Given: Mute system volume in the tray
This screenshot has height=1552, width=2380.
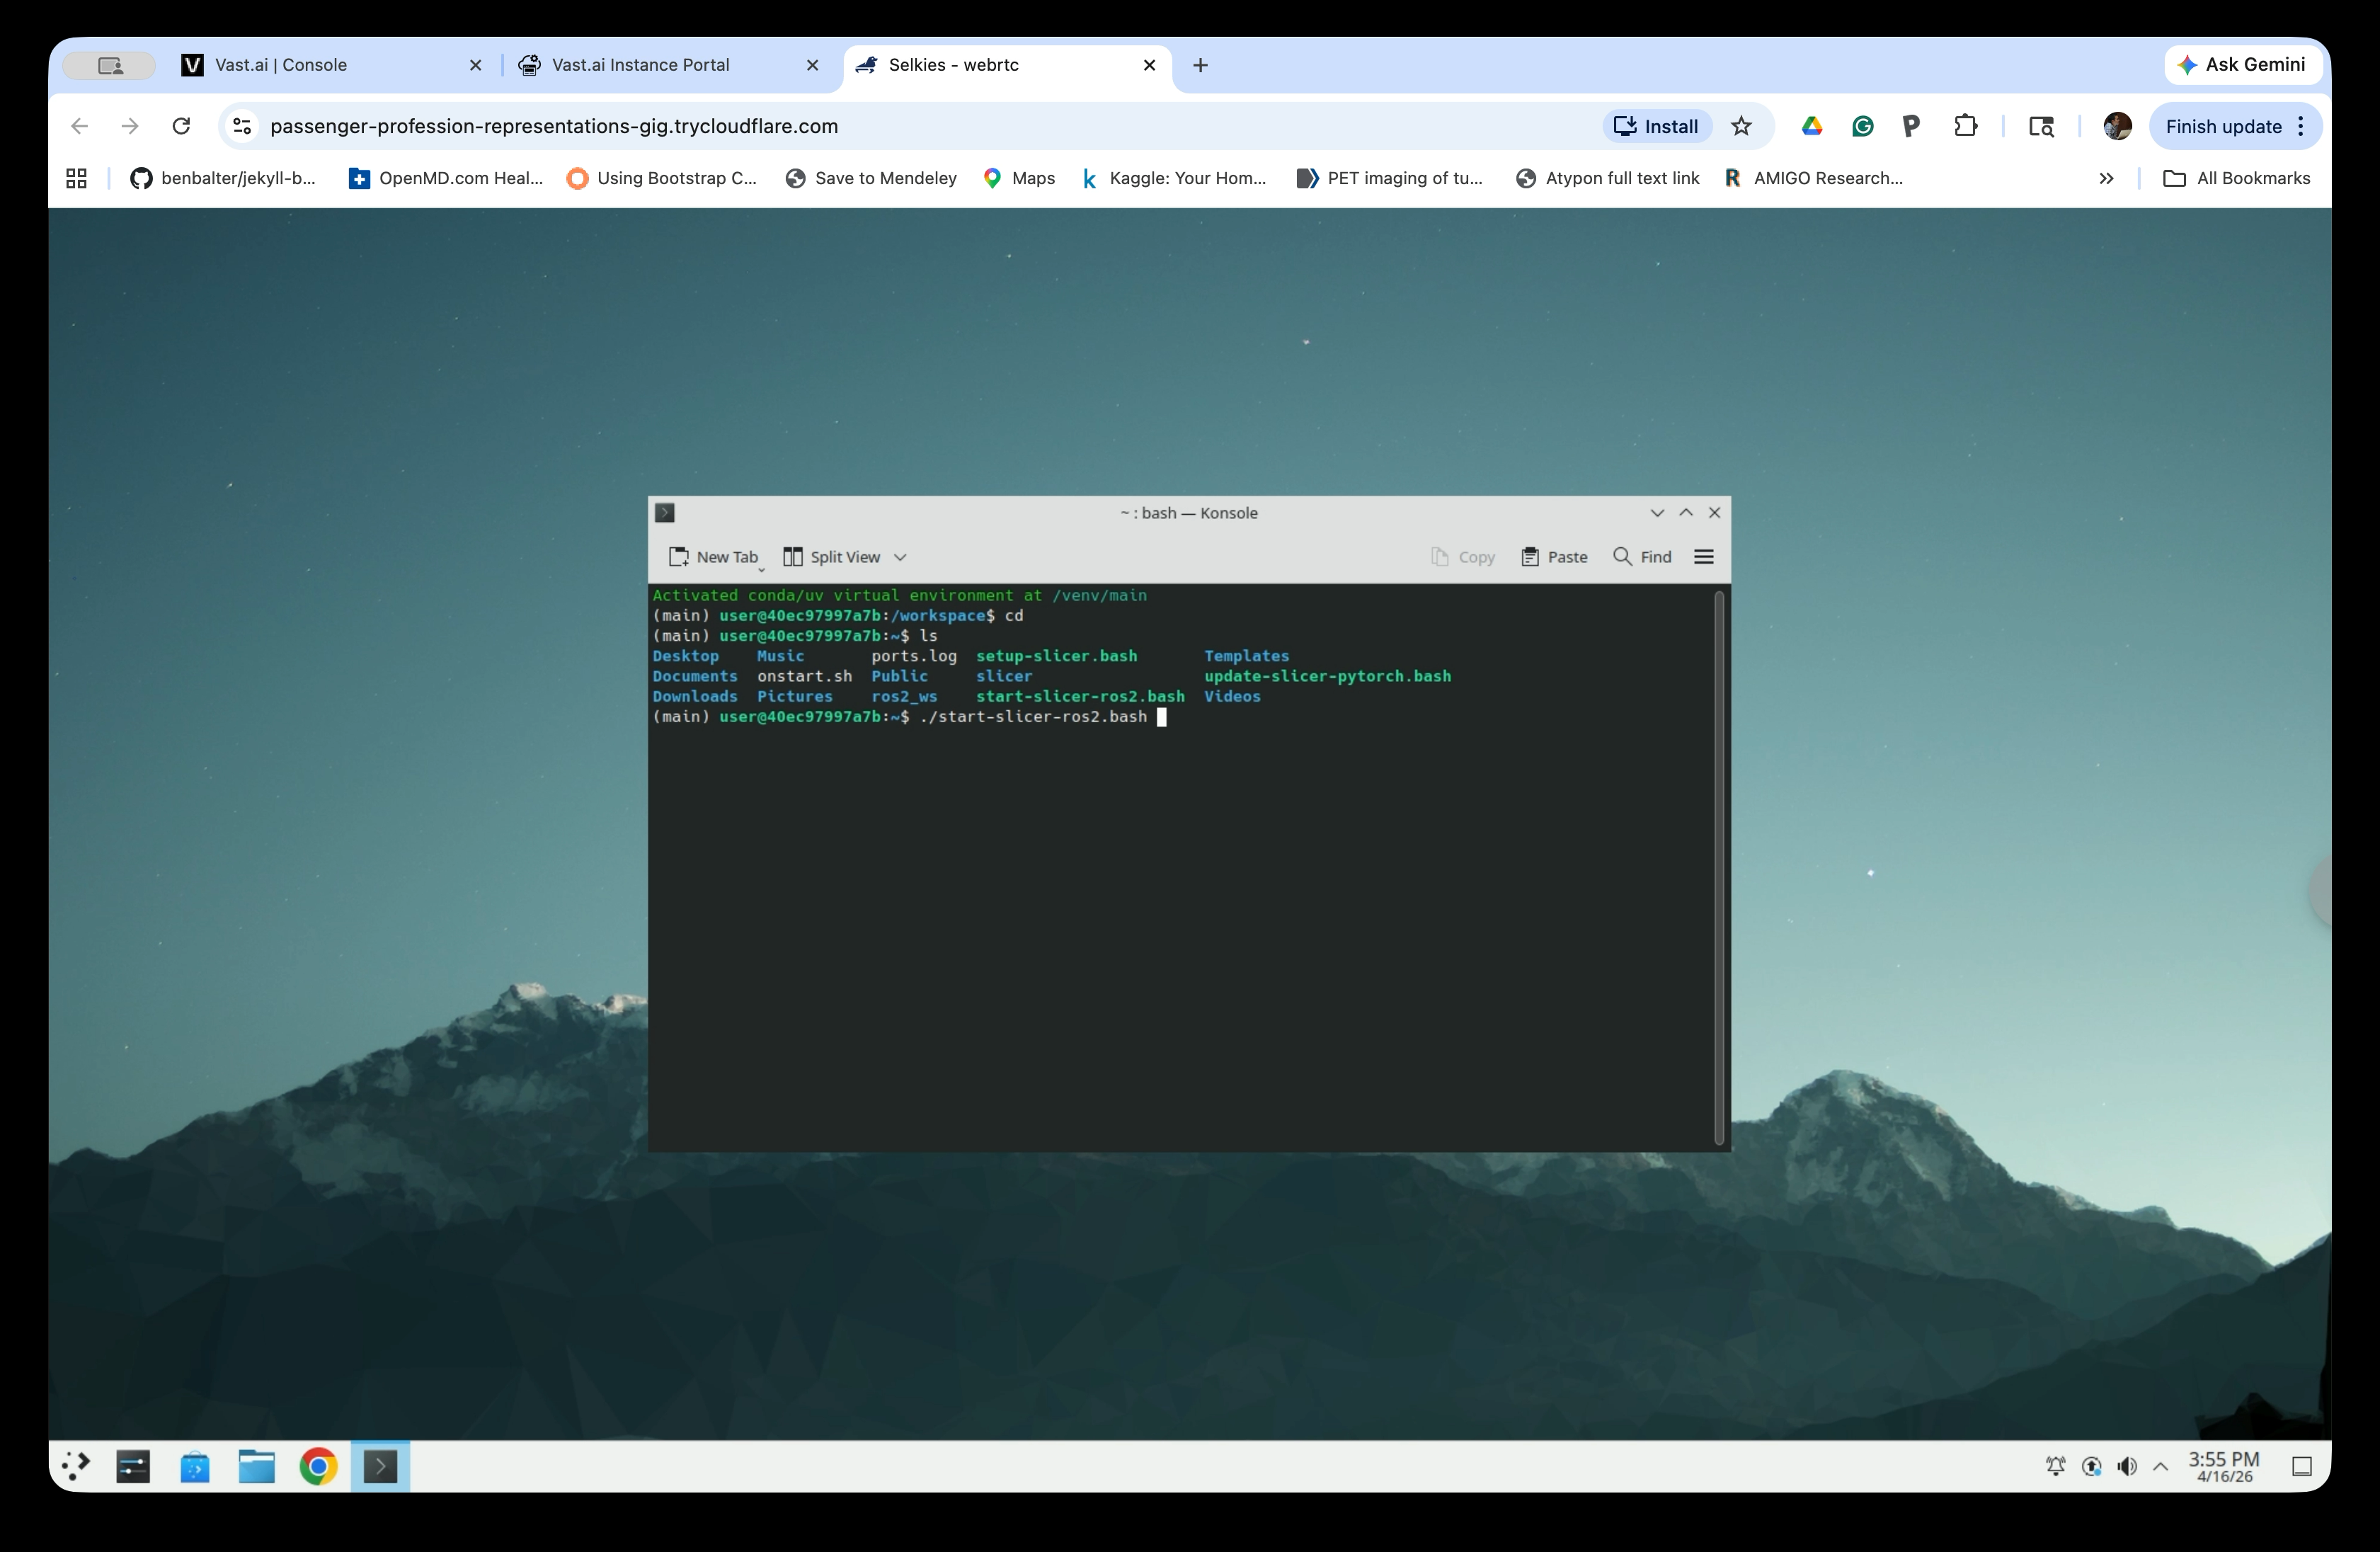Looking at the screenshot, I should (x=2126, y=1466).
